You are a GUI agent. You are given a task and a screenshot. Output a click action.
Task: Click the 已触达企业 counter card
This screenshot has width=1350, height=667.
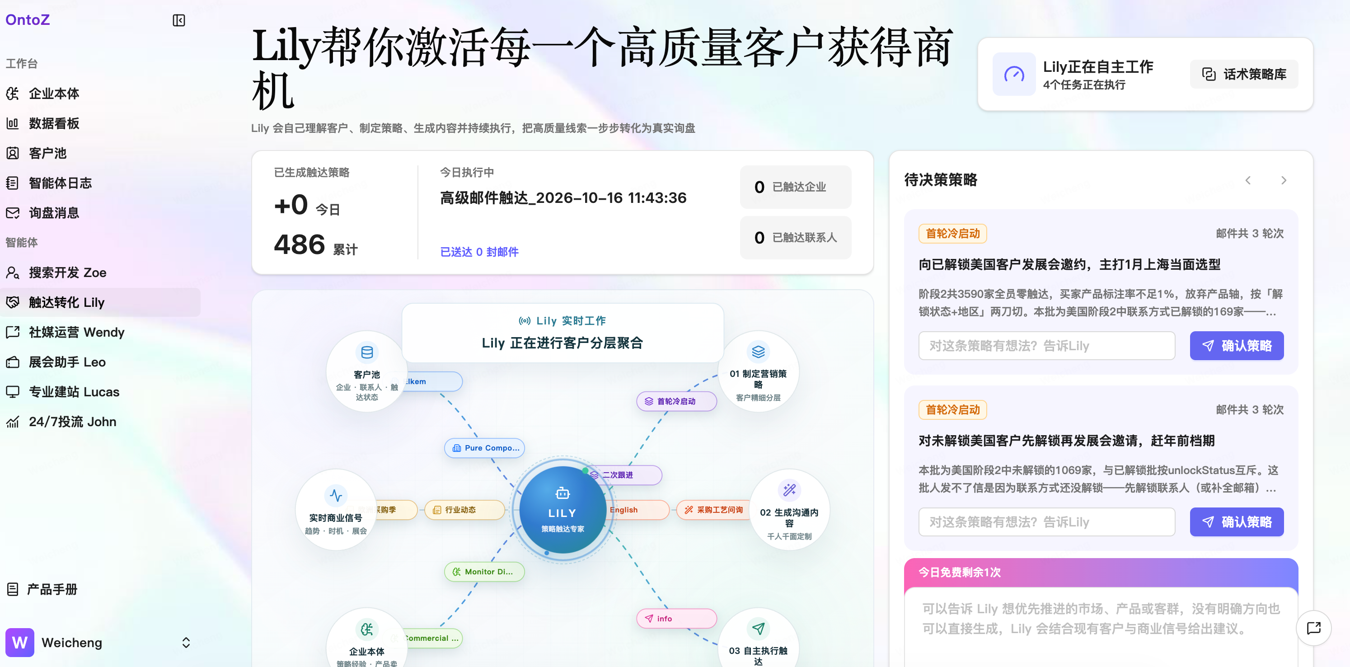coord(796,187)
